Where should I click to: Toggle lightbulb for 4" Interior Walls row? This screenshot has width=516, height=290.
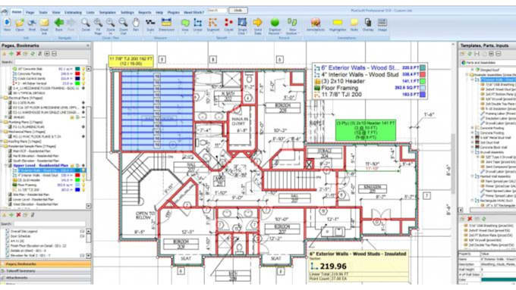tap(83, 176)
